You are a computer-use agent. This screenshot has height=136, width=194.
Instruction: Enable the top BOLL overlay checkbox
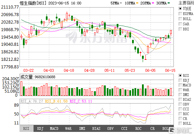click(180, 19)
